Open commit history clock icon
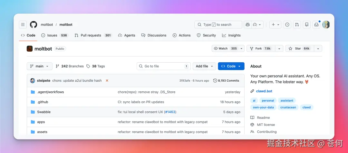Image resolution: width=348 pixels, height=153 pixels. tap(215, 80)
